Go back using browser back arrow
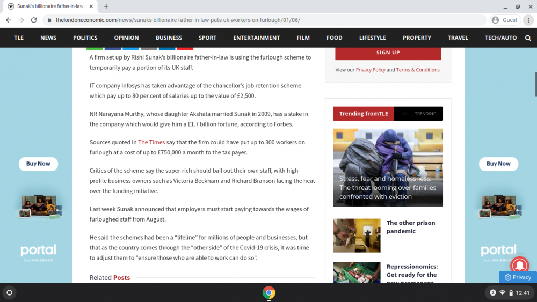Screen dimensions: 537x302 pos(9,20)
